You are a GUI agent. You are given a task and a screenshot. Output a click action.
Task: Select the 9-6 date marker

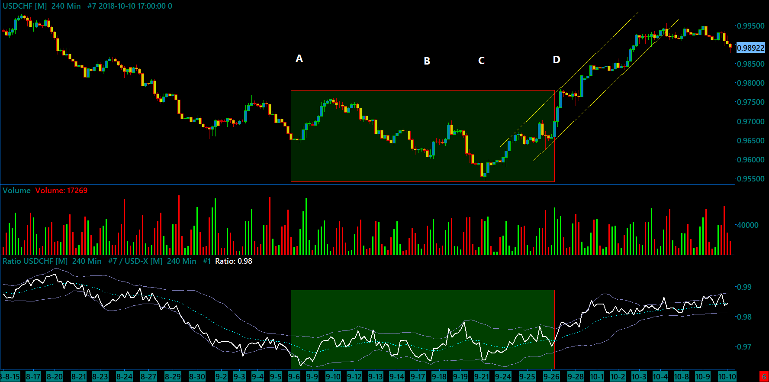pyautogui.click(x=294, y=376)
